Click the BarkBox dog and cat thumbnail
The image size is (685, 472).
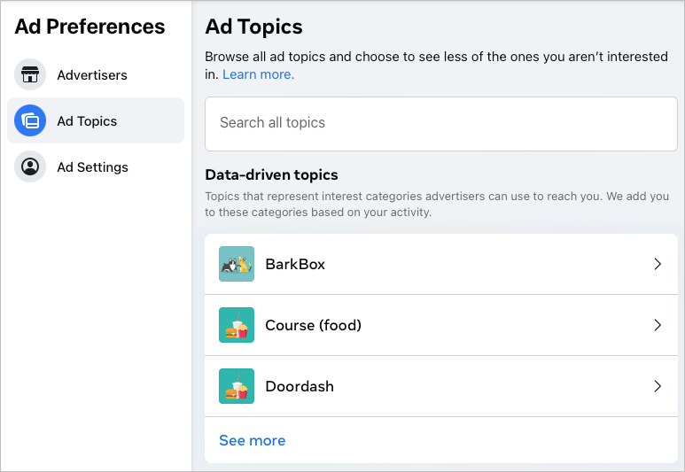point(237,264)
